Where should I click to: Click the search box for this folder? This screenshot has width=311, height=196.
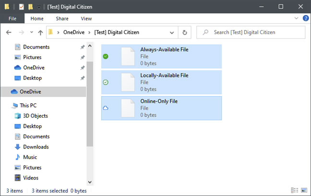(251, 32)
